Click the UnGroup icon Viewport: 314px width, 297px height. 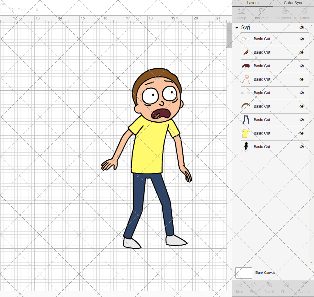coord(262,11)
